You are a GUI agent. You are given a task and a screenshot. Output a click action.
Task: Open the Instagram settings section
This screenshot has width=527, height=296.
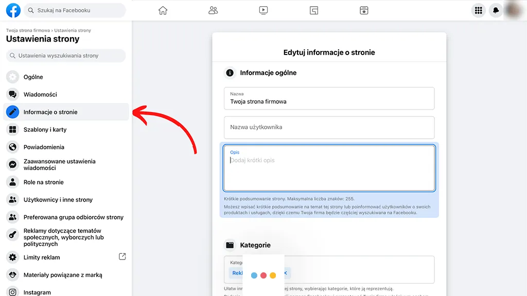38,292
